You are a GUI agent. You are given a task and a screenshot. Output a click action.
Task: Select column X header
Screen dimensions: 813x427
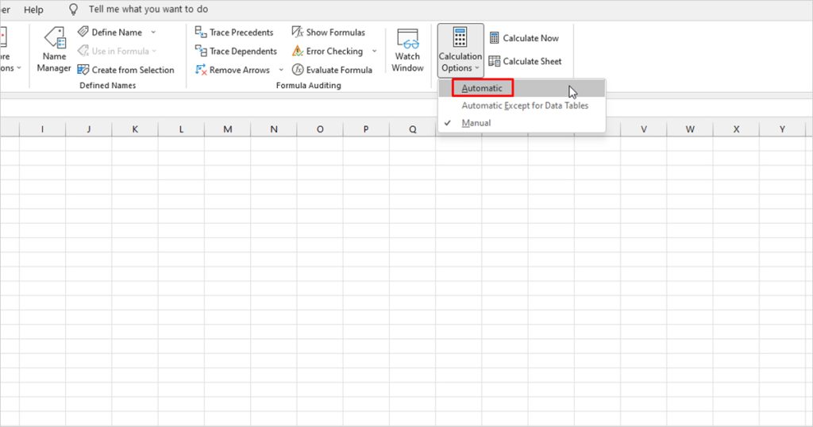point(736,129)
